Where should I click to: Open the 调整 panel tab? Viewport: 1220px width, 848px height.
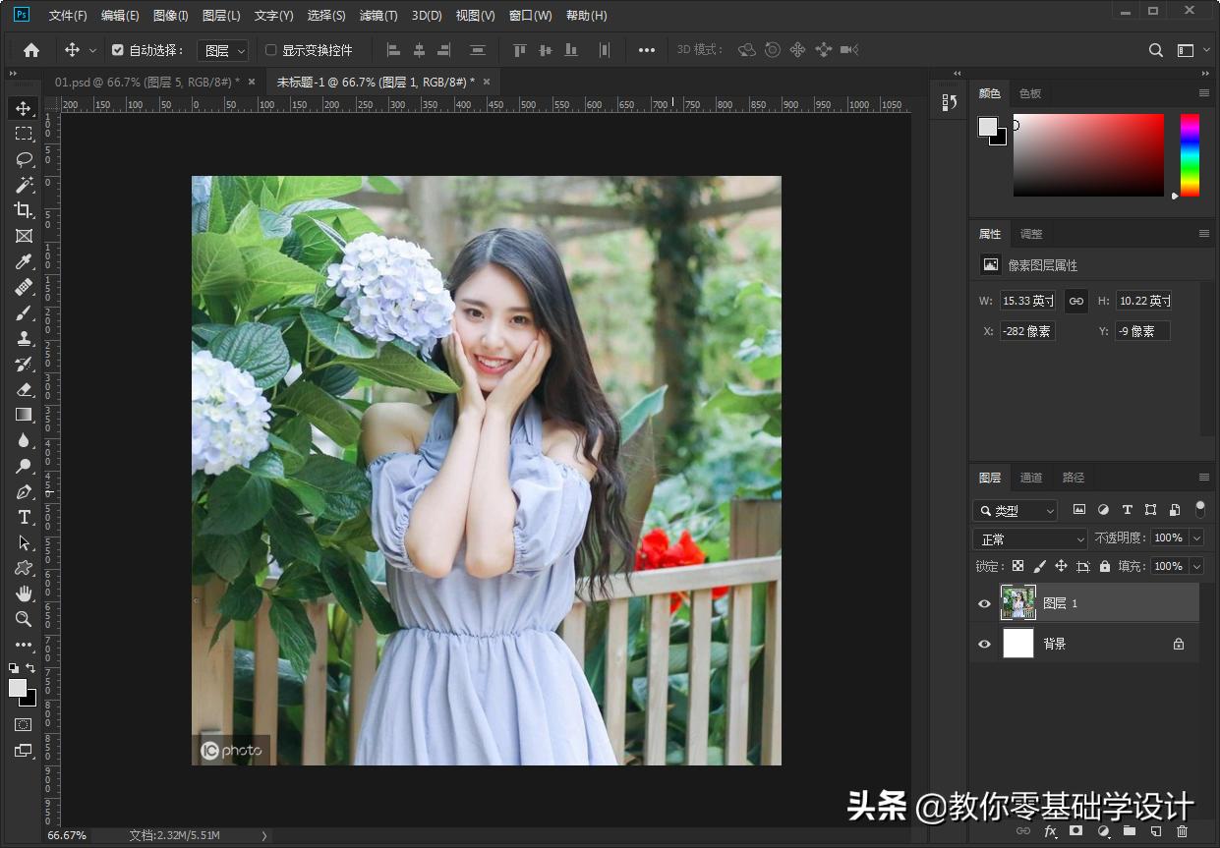coord(1031,234)
